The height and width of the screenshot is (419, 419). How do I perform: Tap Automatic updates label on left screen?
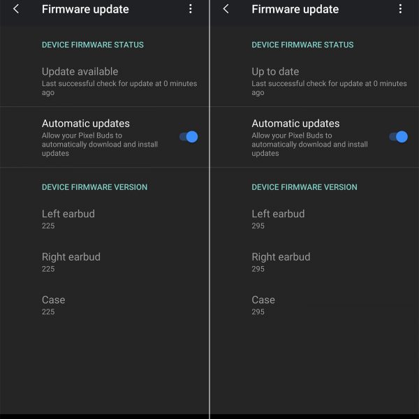[85, 124]
